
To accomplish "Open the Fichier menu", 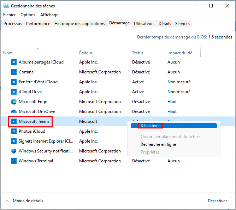I will 9,15.
